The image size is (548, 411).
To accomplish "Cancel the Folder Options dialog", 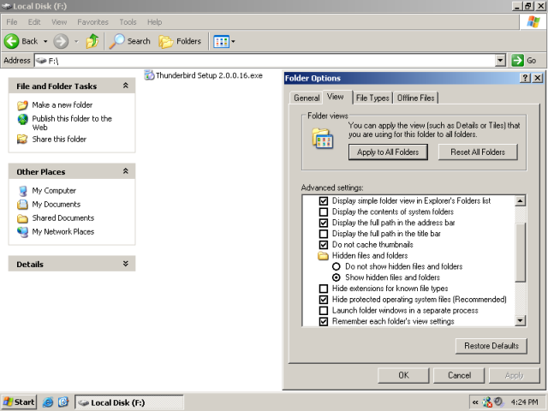I will [x=459, y=375].
